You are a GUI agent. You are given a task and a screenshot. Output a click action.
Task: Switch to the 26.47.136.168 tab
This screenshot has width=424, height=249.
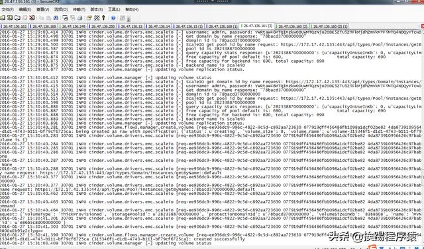[44, 26]
